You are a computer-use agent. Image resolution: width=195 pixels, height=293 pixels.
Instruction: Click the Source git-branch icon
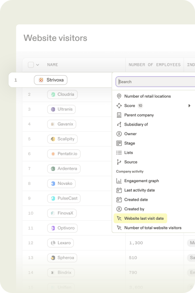pyautogui.click(x=119, y=162)
